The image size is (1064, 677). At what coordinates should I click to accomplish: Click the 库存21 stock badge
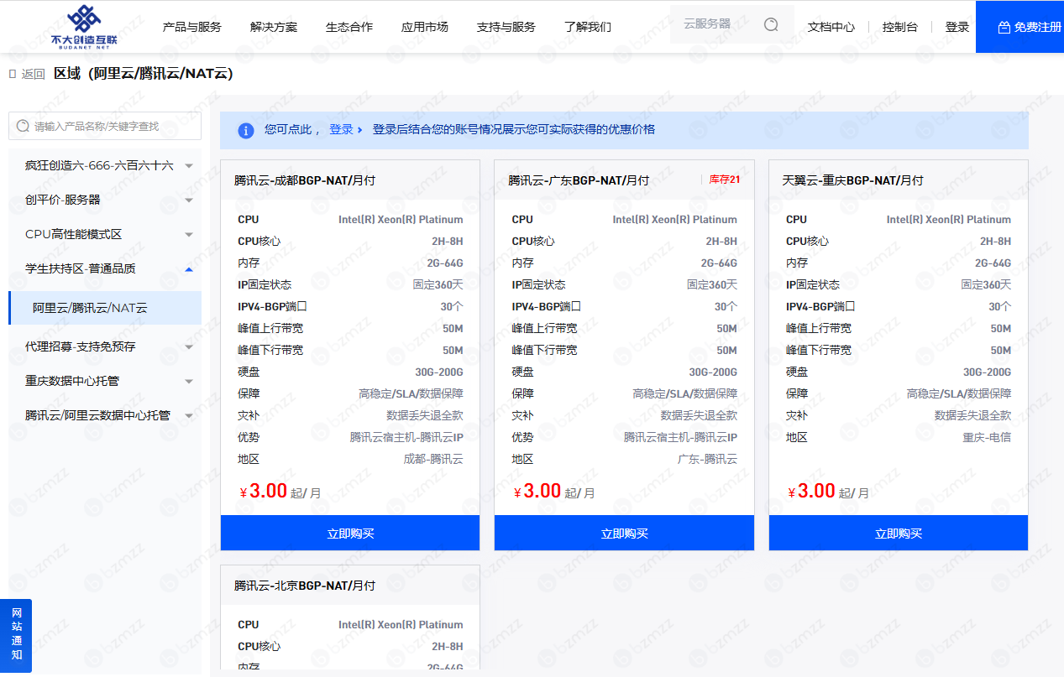pyautogui.click(x=723, y=180)
